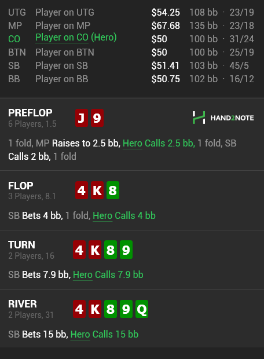Click Hero Calls 4 bb flop action
The width and height of the screenshot is (264, 359).
124,215
